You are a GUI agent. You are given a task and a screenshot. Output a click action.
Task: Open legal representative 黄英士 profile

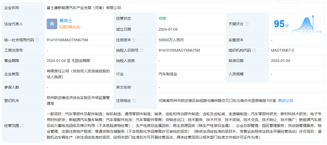coord(66,21)
